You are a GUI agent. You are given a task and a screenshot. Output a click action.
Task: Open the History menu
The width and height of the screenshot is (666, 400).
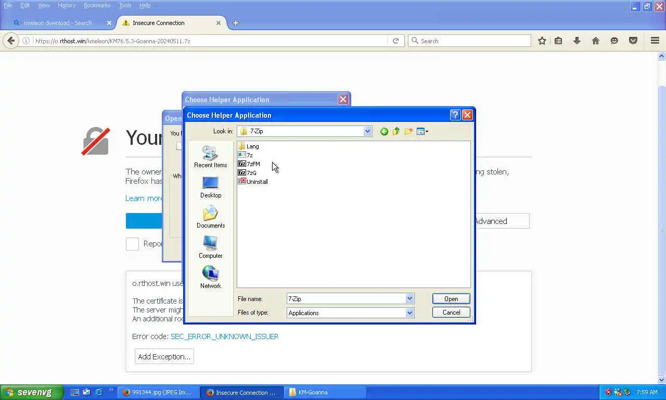click(x=67, y=5)
